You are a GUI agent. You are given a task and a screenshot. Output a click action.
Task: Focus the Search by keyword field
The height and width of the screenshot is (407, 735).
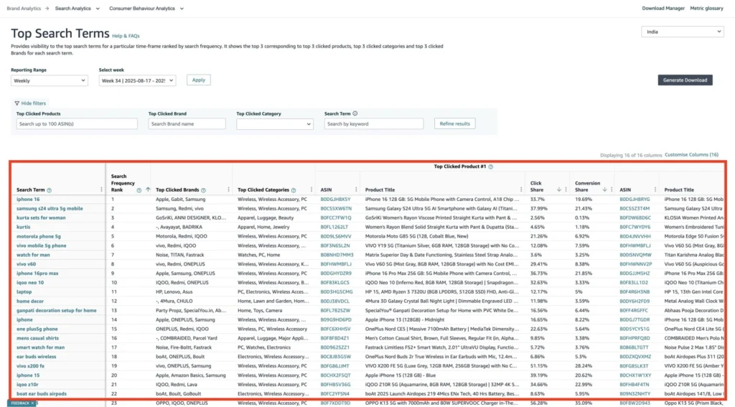(x=374, y=123)
